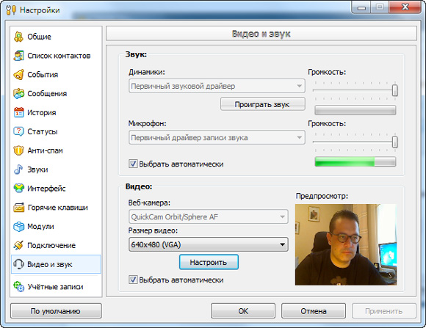
Task: Open the Модули brick icon
Action: tap(18, 227)
